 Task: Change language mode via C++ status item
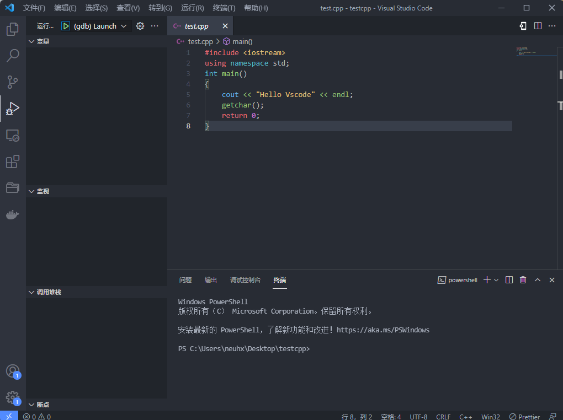click(466, 416)
